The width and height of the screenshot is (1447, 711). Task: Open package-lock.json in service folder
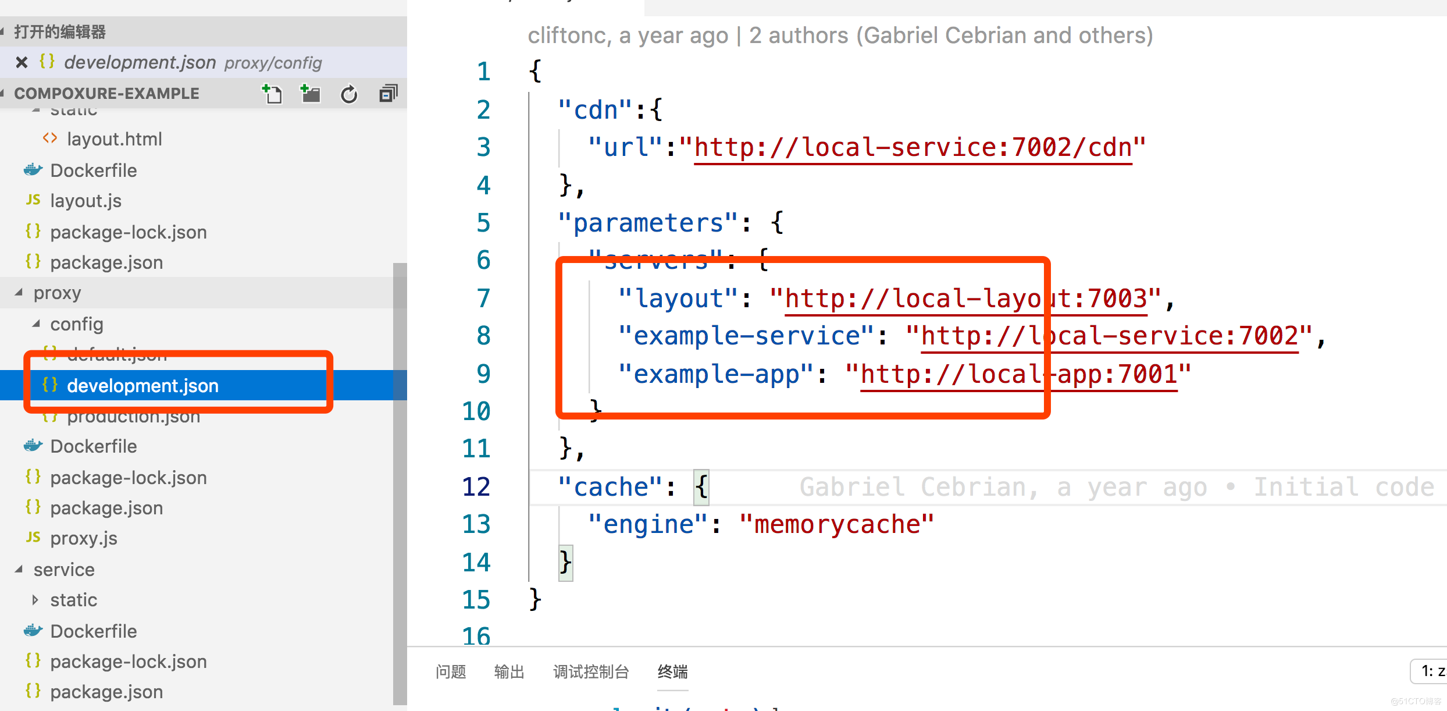(129, 662)
